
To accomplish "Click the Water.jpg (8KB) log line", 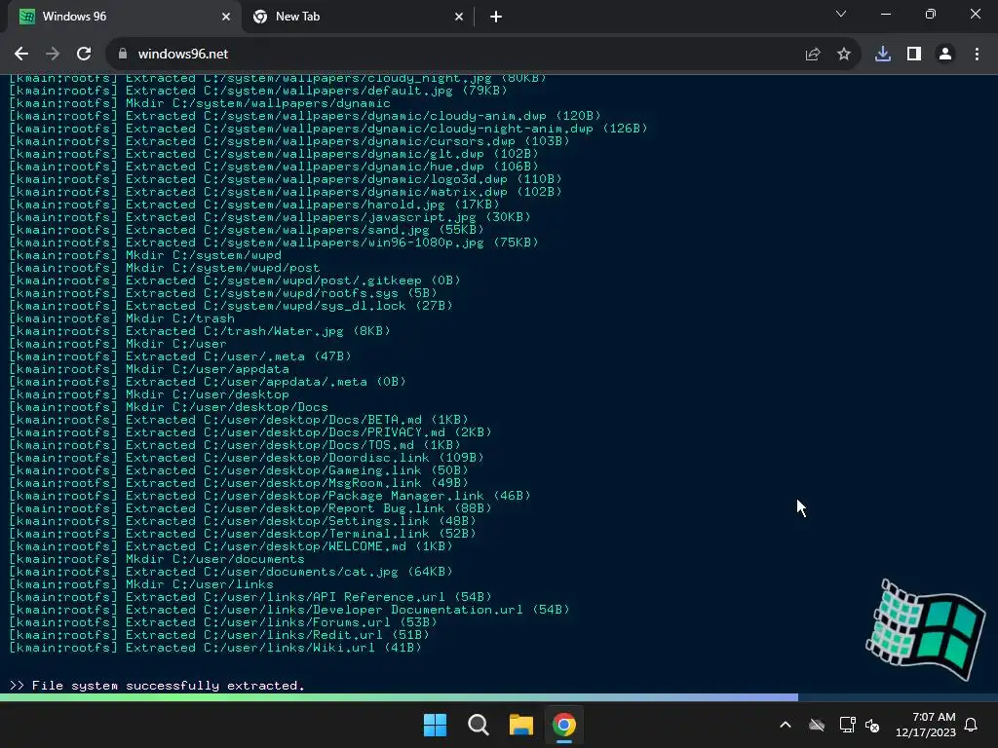I will click(x=200, y=331).
